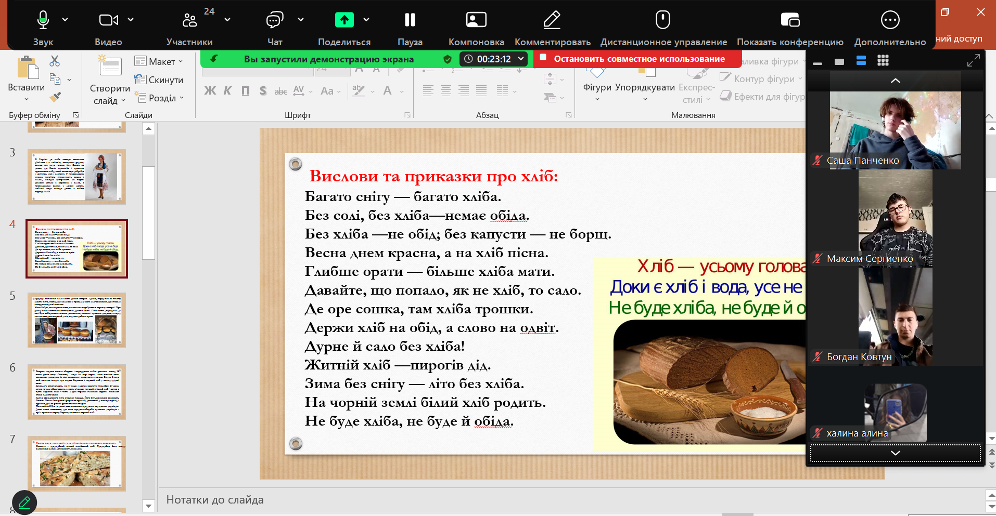Image resolution: width=996 pixels, height=516 pixels.
Task: Click Скинути to reset the slide
Action: (x=159, y=80)
